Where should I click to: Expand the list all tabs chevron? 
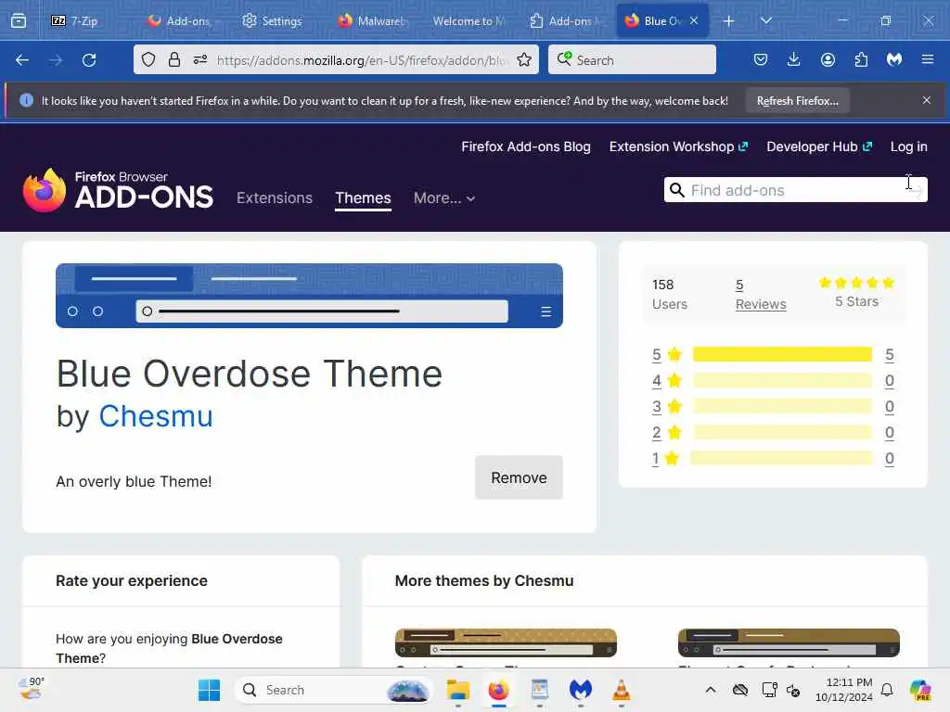point(766,20)
